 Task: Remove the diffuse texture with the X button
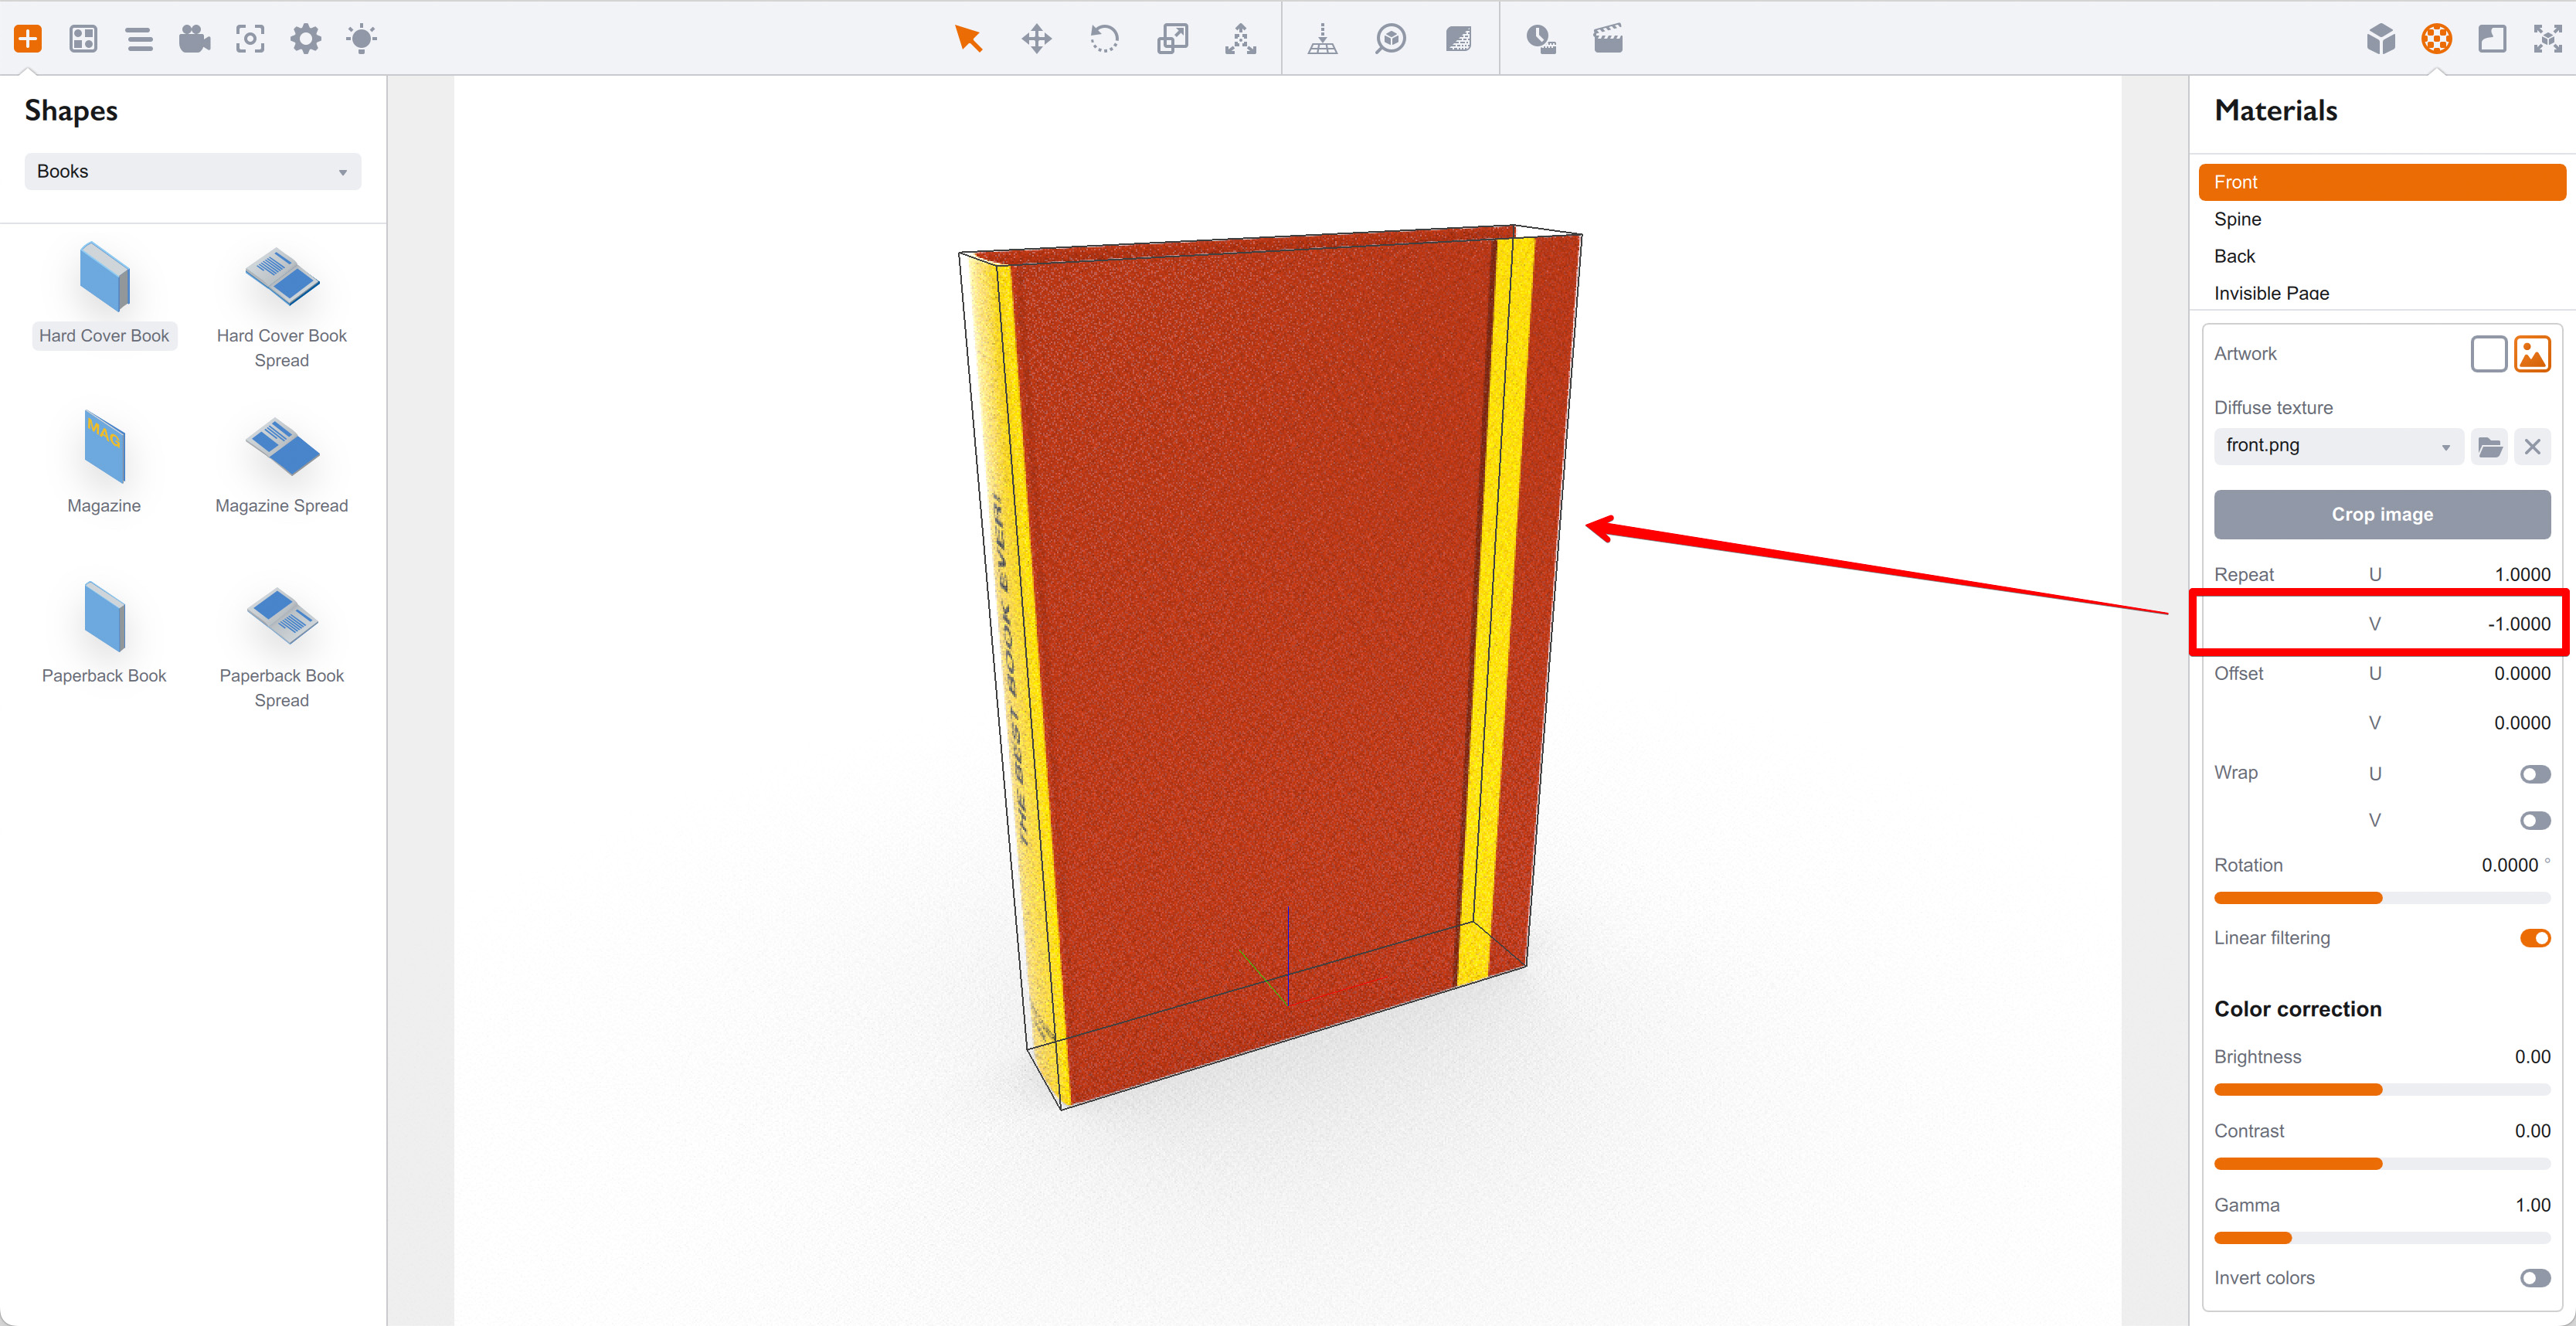pyautogui.click(x=2533, y=446)
